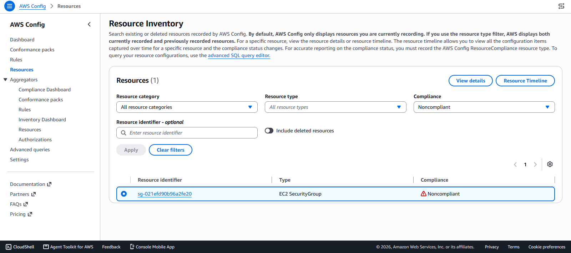
Task: Open Terms link in footer
Action: [x=514, y=247]
